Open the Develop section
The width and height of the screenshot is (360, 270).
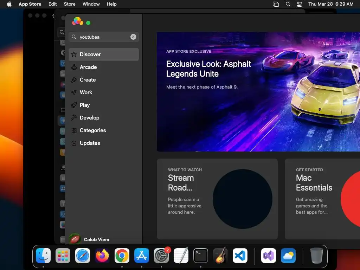point(104,117)
